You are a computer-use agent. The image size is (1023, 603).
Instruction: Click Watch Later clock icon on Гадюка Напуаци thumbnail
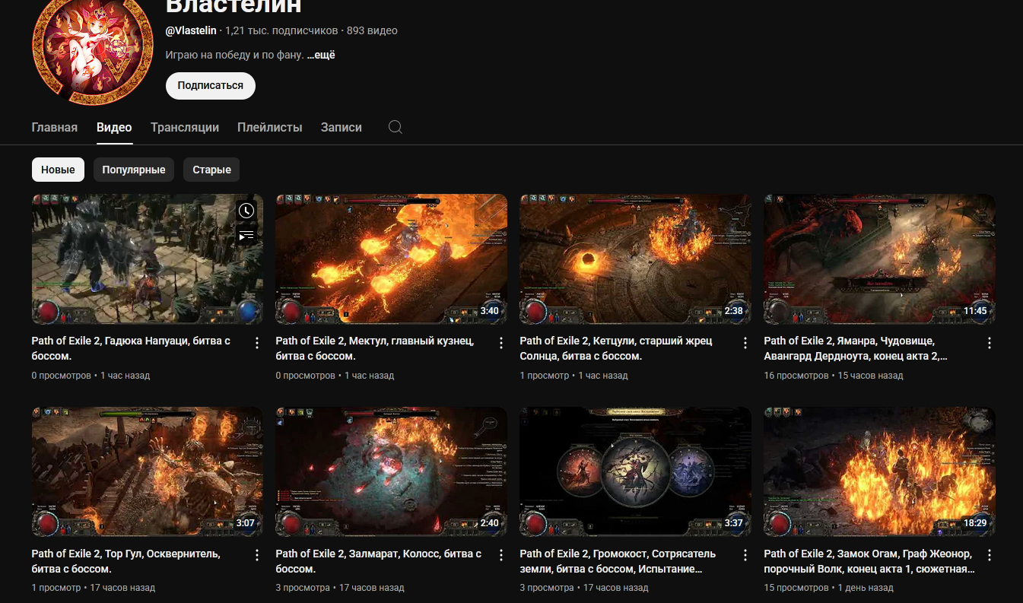pos(246,211)
